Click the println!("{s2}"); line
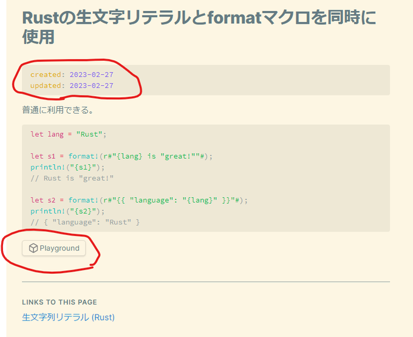413x337 pixels. (x=67, y=211)
